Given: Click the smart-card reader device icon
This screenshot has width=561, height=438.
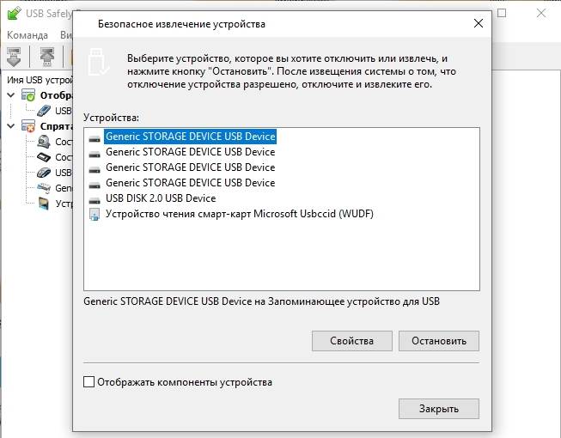Looking at the screenshot, I should [95, 214].
